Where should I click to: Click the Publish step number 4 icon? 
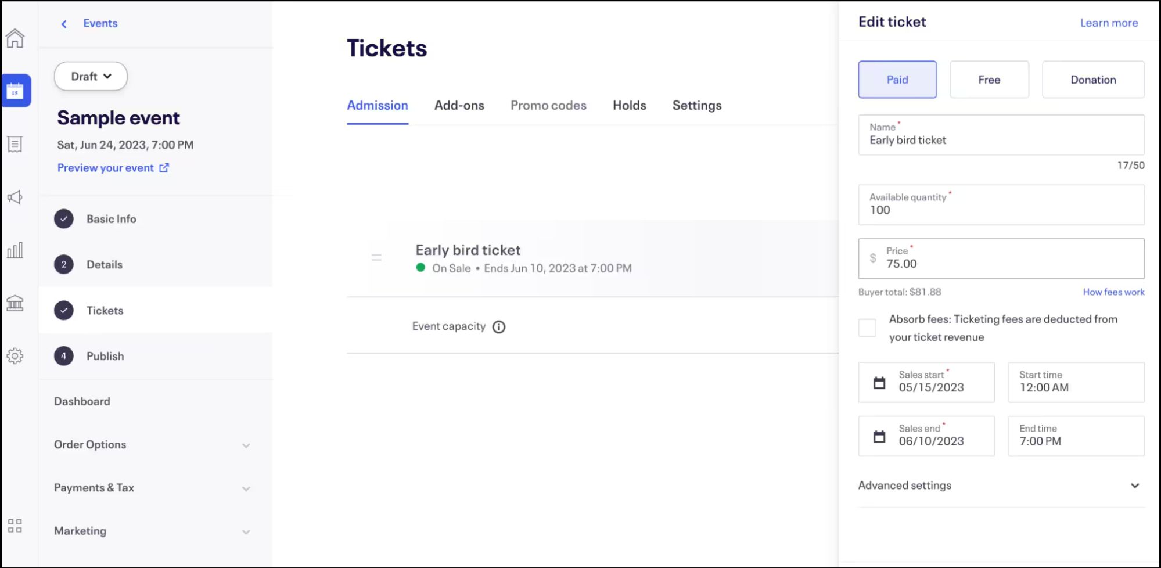click(x=64, y=355)
